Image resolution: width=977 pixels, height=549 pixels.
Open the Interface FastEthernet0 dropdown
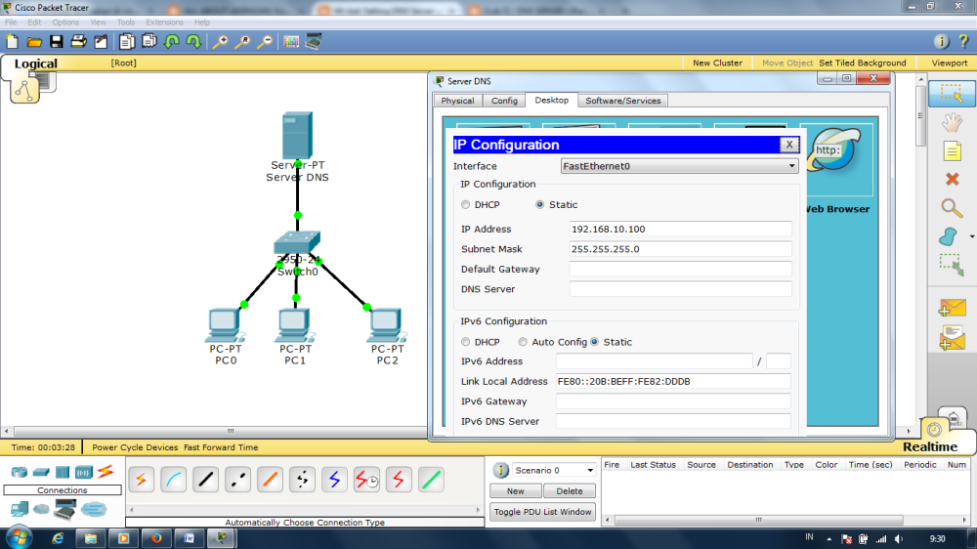pos(679,166)
